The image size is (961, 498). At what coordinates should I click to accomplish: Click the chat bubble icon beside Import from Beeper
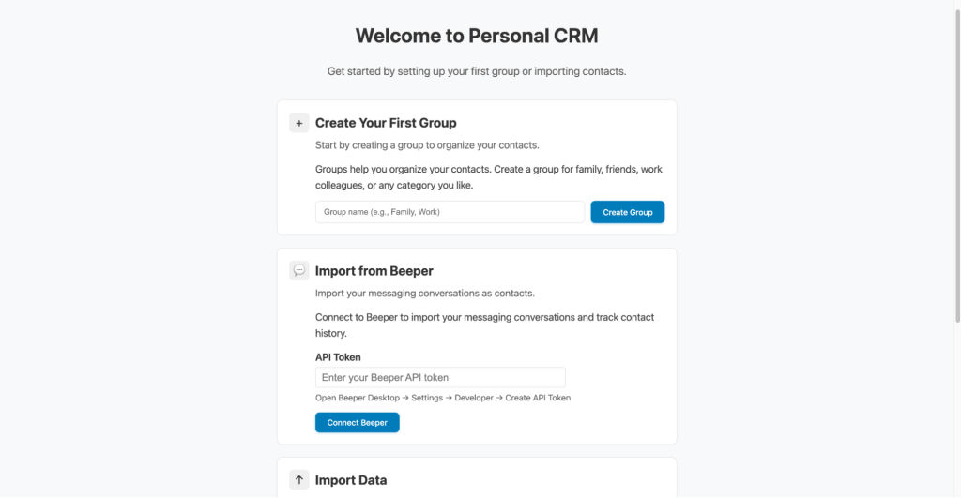(x=299, y=271)
